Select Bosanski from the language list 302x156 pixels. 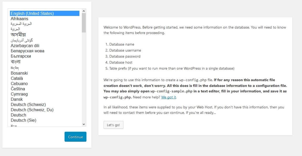pyautogui.click(x=19, y=73)
